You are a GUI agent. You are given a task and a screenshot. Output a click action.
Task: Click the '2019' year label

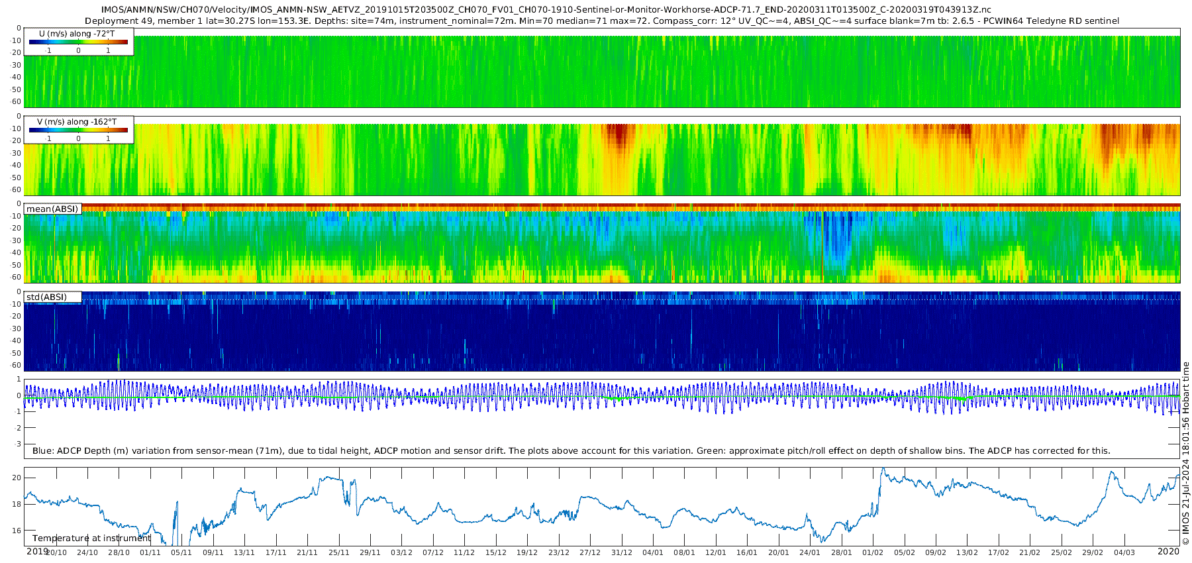pyautogui.click(x=37, y=551)
